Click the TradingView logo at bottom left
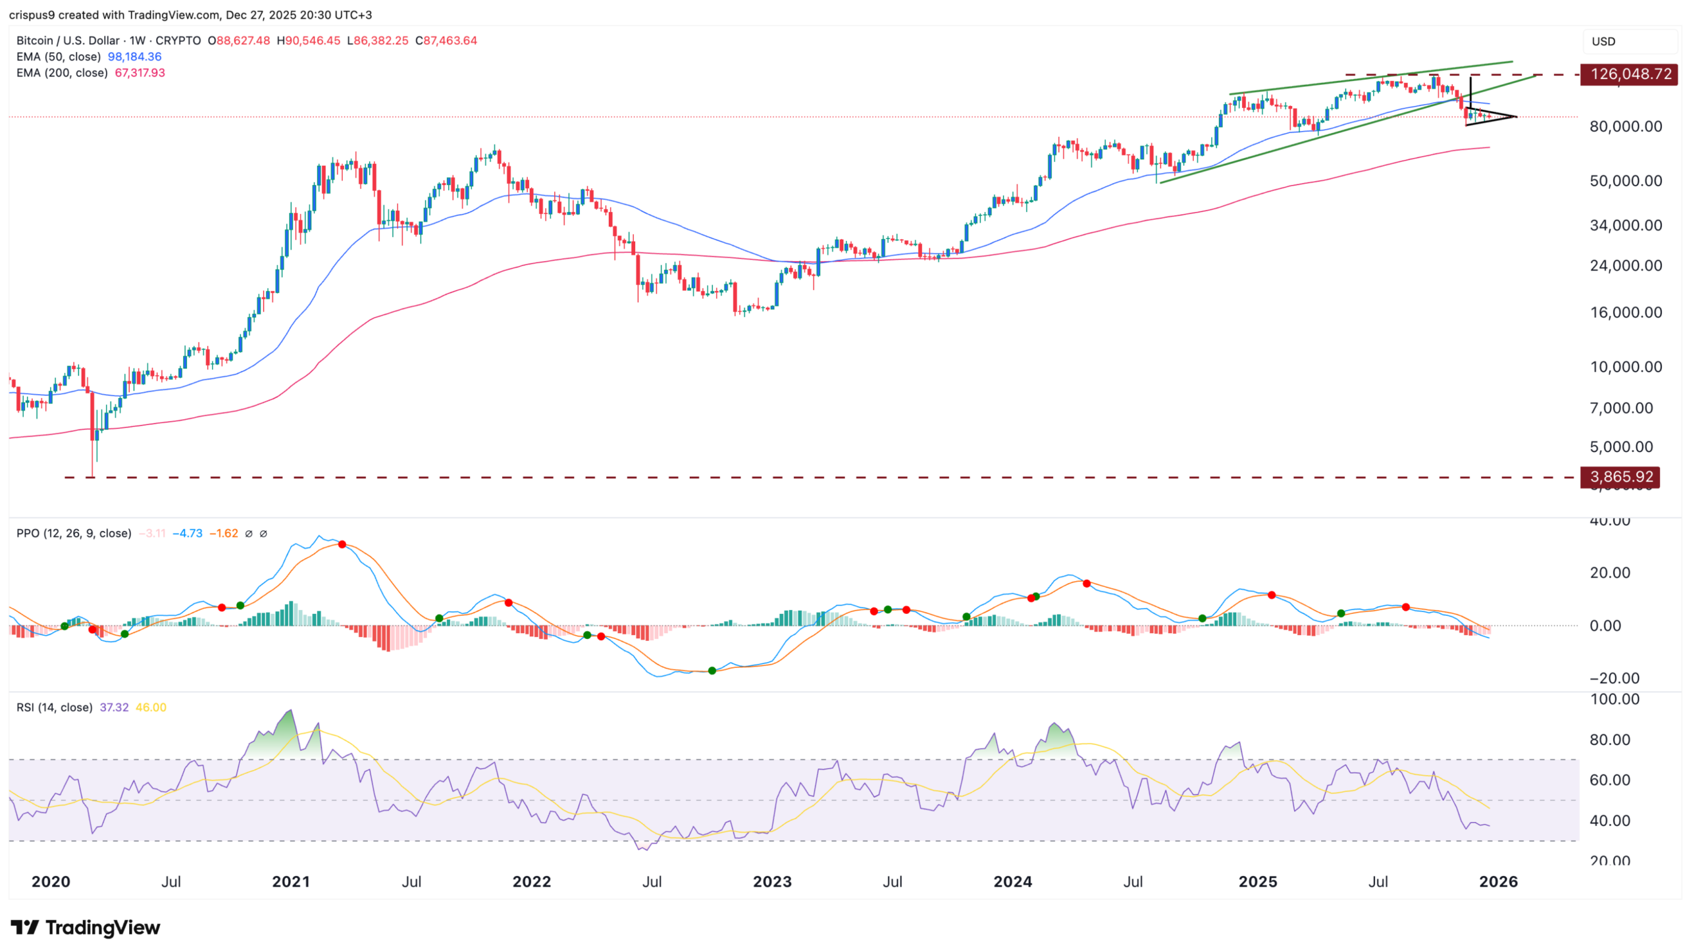Viewport: 1685px width, 943px height. tap(86, 927)
